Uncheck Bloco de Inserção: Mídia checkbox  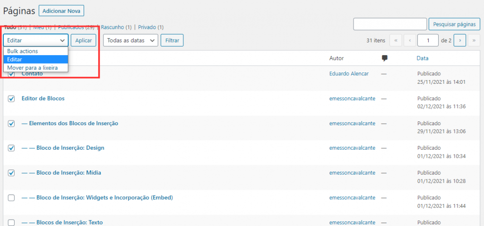pyautogui.click(x=11, y=173)
